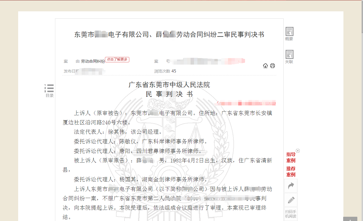Viewport: 363px width, 221px height.
Task: Open 推荐案例 recommended cases link
Action: tap(291, 172)
